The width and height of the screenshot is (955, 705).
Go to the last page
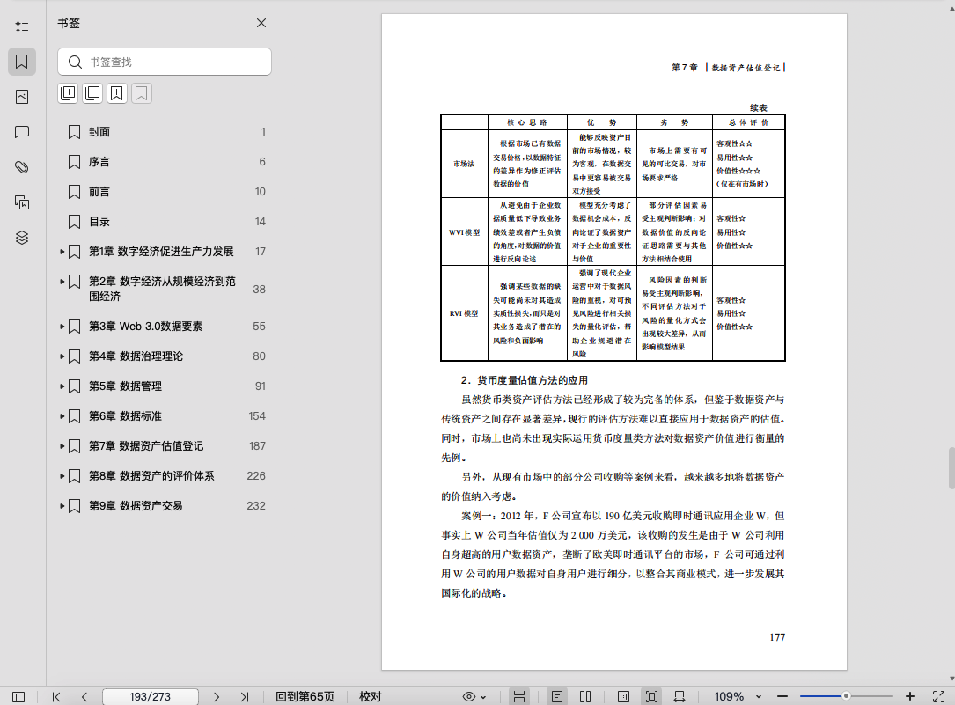244,696
